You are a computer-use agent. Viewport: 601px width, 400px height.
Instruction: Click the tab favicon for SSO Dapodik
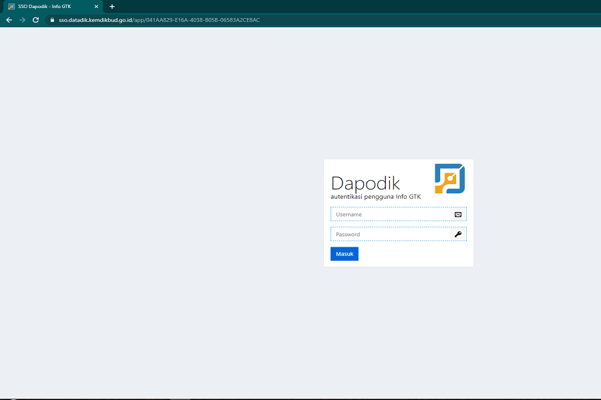click(x=11, y=7)
